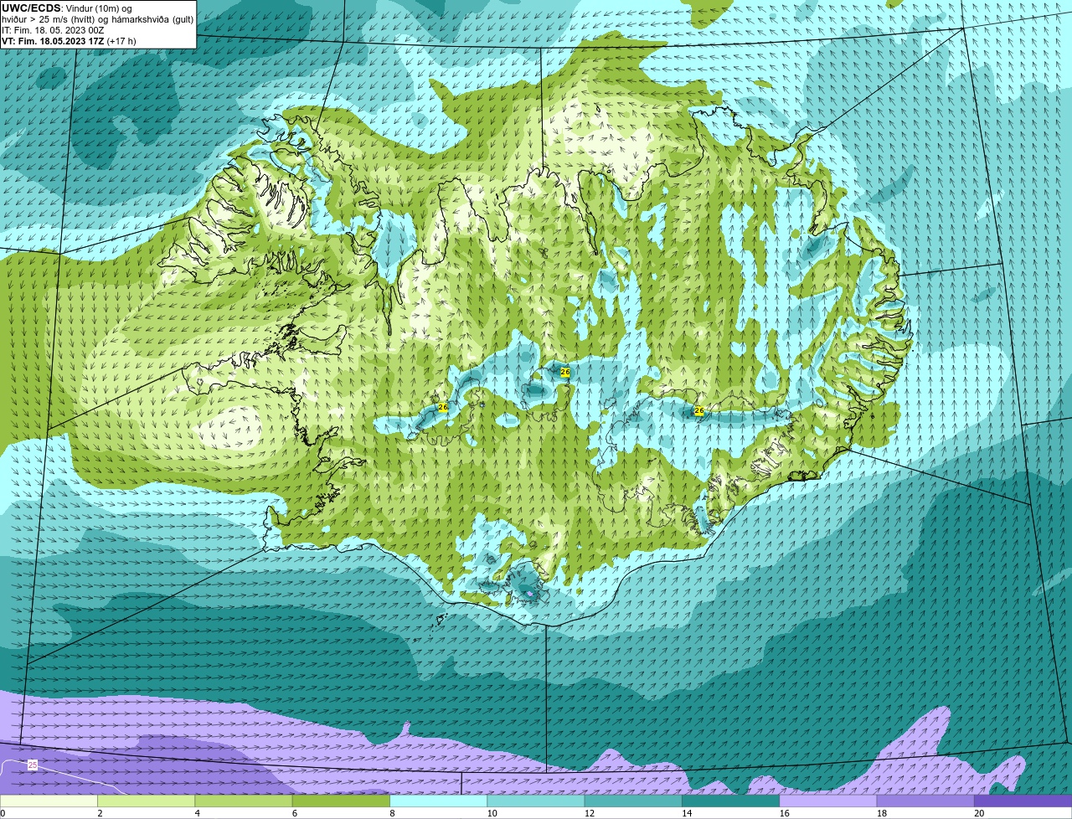Click the 12–14 m/s teal legend swatch
The width and height of the screenshot is (1072, 819).
(x=633, y=801)
